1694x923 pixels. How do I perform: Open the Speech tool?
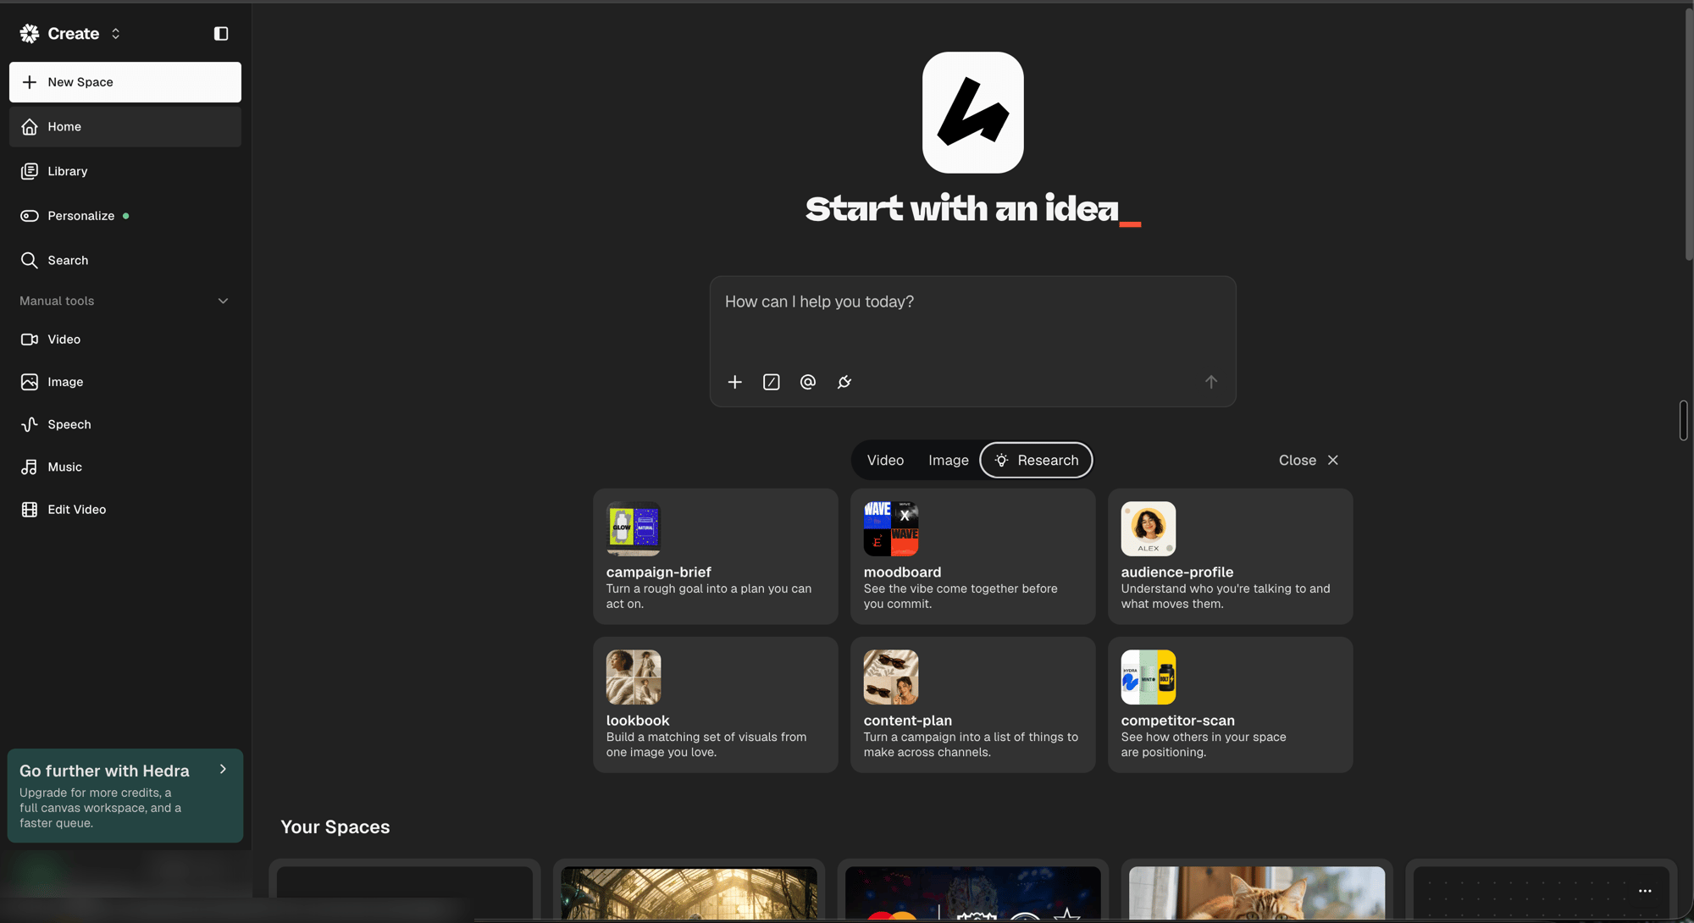(x=125, y=424)
